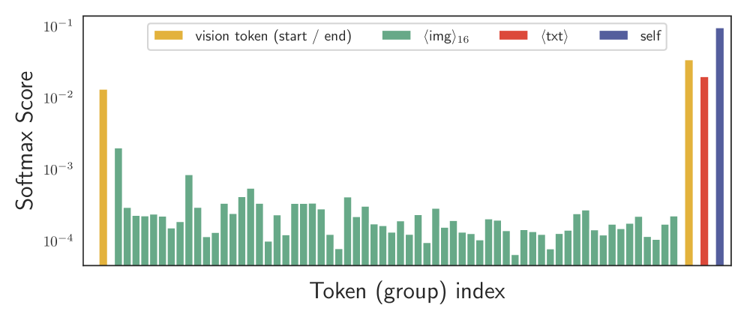Click the rightmost green image-token bar
Image resolution: width=747 pixels, height=320 pixels.
[673, 240]
